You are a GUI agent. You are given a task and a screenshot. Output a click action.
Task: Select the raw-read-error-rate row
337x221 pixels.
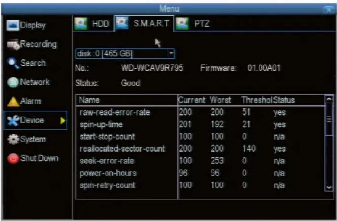point(200,112)
